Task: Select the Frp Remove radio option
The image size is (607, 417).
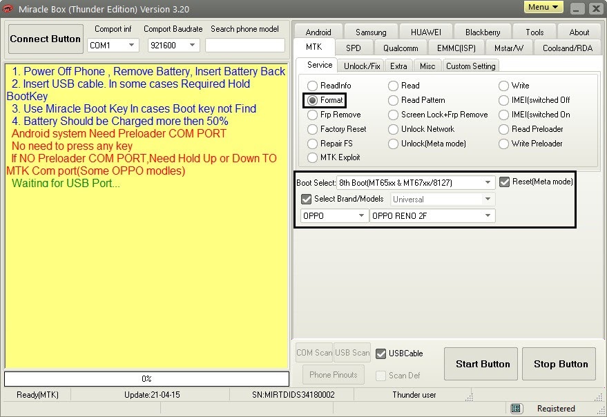Action: (x=334, y=115)
